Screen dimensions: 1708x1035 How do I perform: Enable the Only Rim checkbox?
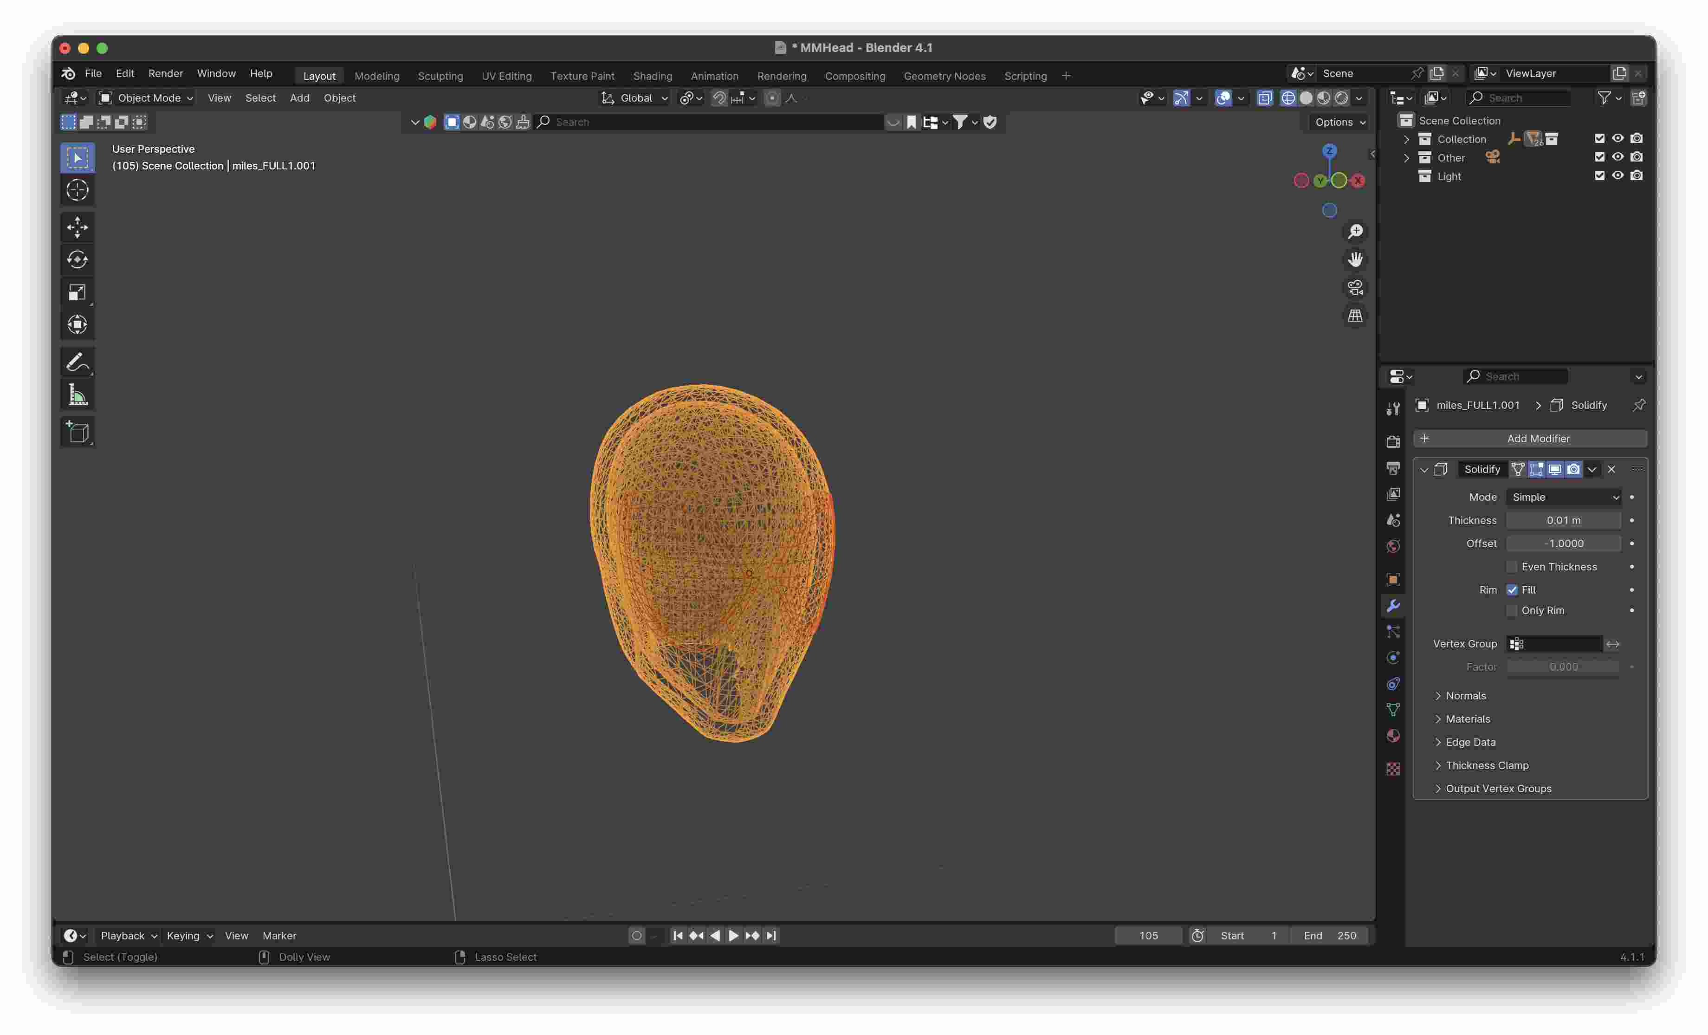[x=1512, y=611]
